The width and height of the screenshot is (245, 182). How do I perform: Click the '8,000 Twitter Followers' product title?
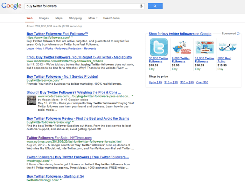pos(181,60)
